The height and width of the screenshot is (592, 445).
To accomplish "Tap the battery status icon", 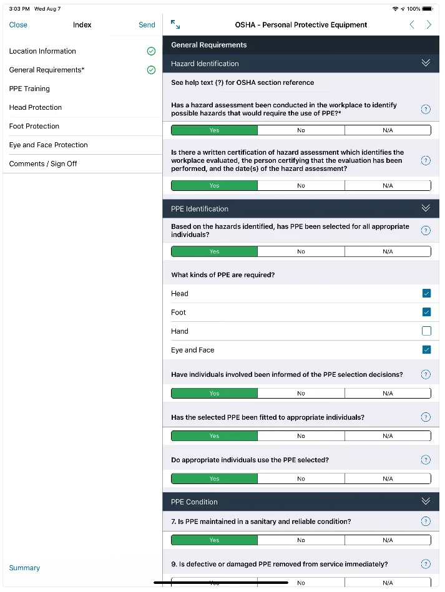I will tap(428, 9).
